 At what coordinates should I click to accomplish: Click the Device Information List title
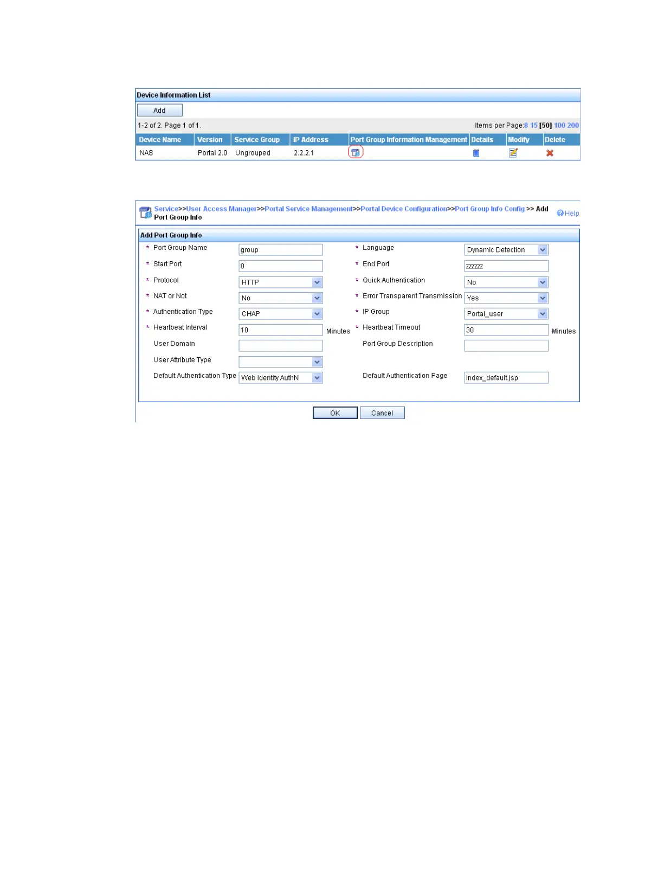tap(173, 95)
